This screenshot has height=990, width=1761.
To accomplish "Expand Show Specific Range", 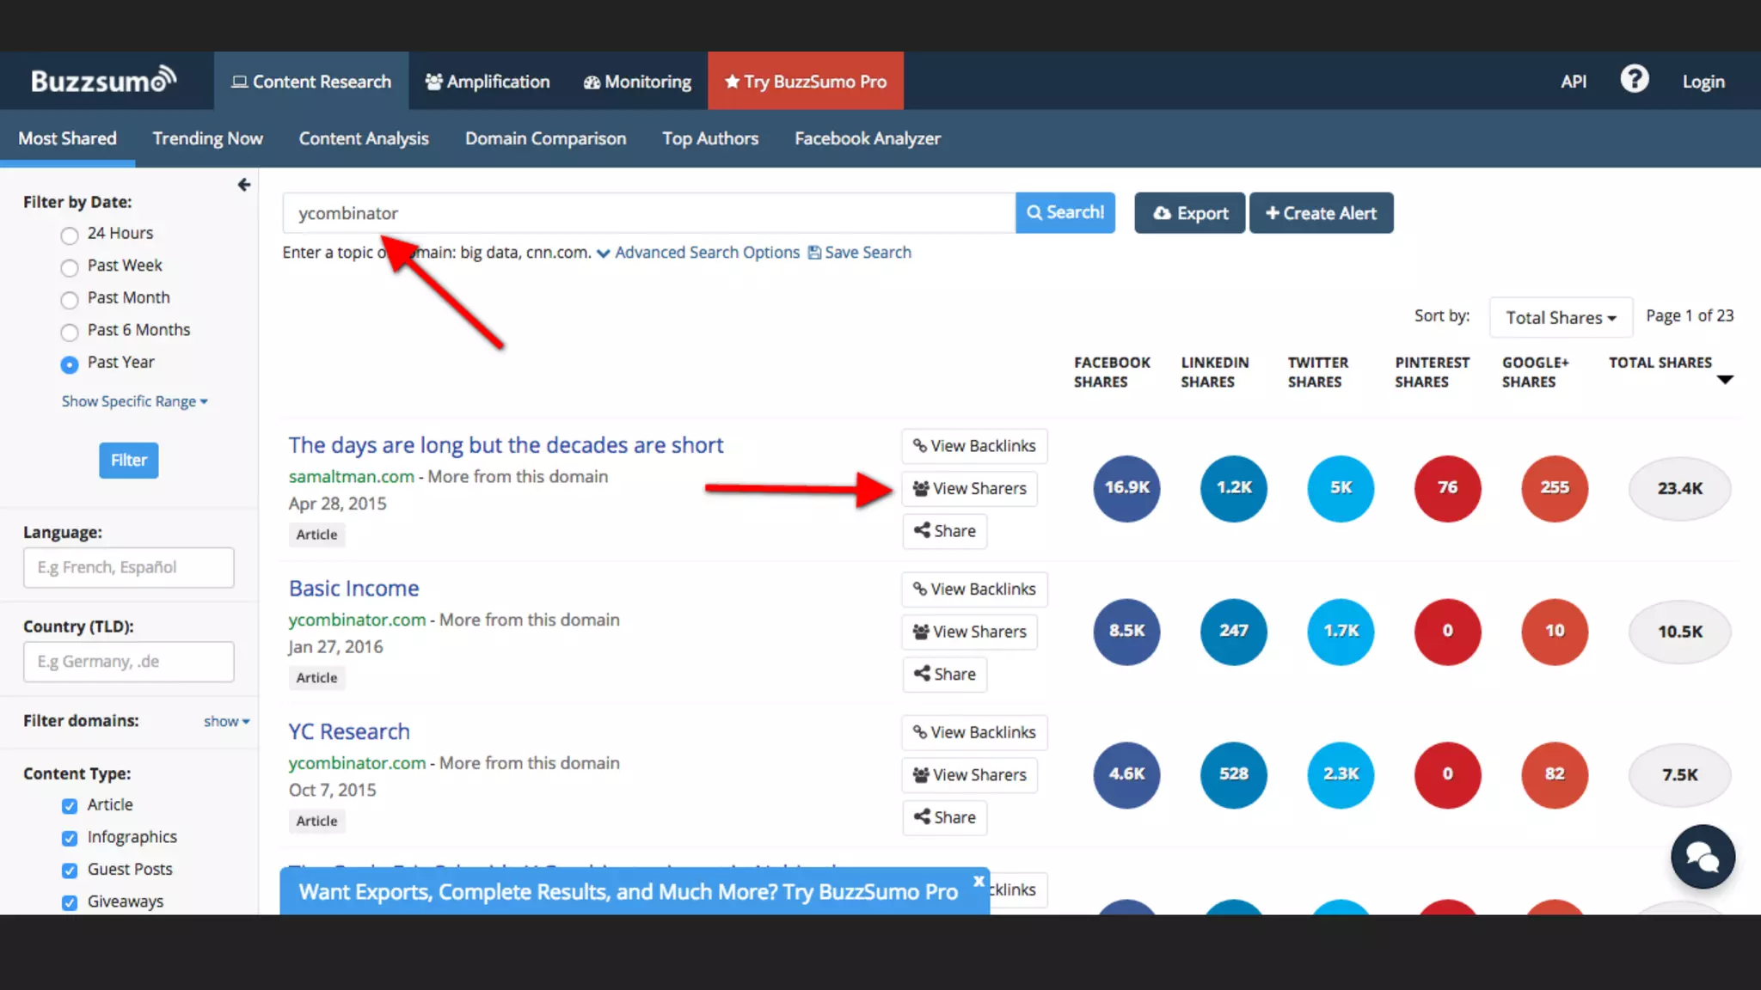I will pos(134,401).
